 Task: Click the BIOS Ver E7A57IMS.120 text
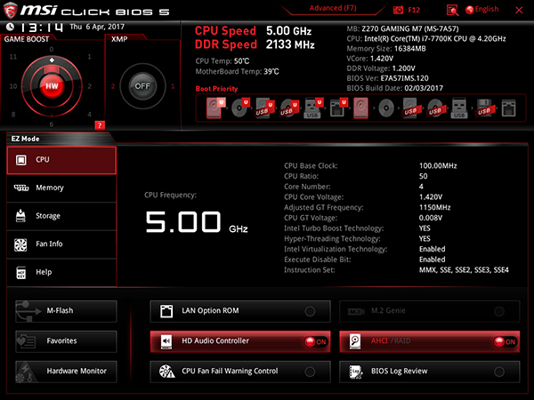[387, 78]
